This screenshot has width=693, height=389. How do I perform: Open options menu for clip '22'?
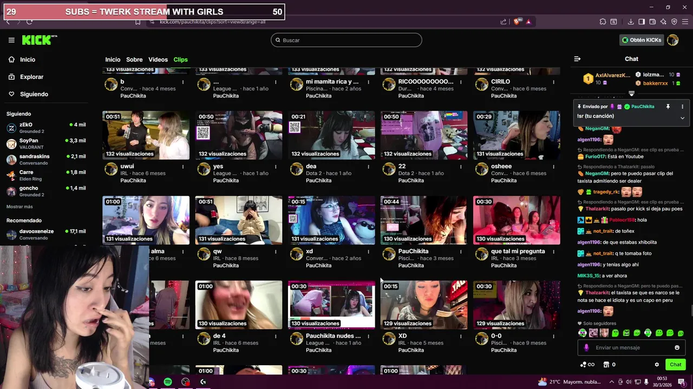[x=461, y=167]
